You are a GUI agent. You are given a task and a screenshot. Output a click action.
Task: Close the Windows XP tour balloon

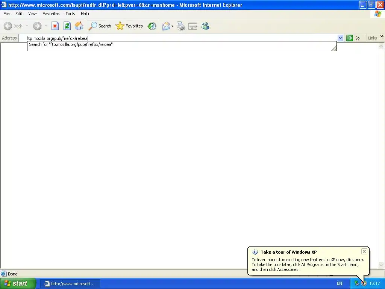coord(364,251)
